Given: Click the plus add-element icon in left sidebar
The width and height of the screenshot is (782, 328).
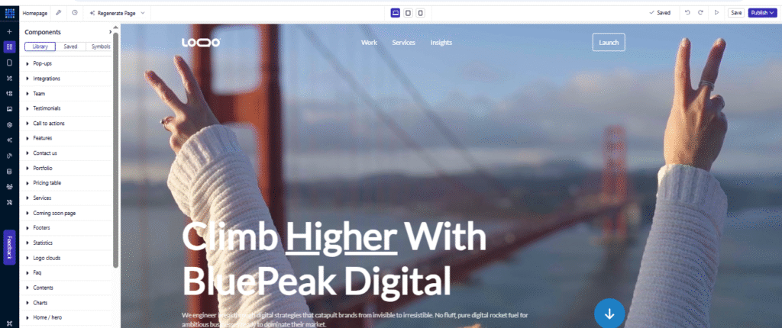Looking at the screenshot, I should click(x=9, y=31).
